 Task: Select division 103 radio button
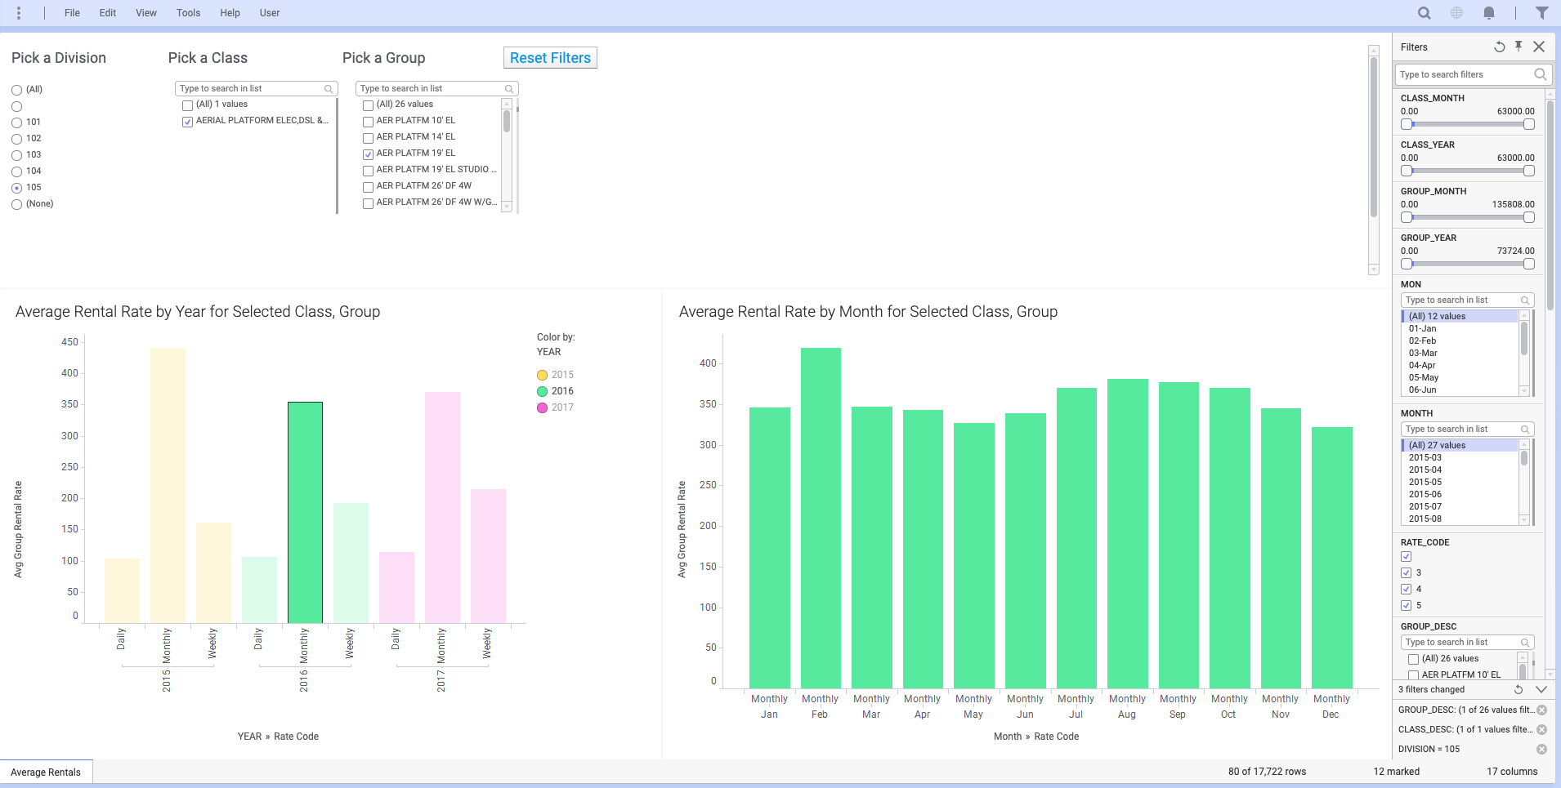(x=16, y=155)
